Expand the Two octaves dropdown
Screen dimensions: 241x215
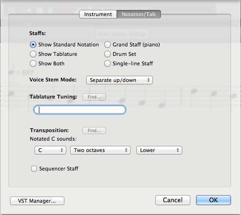pos(100,150)
